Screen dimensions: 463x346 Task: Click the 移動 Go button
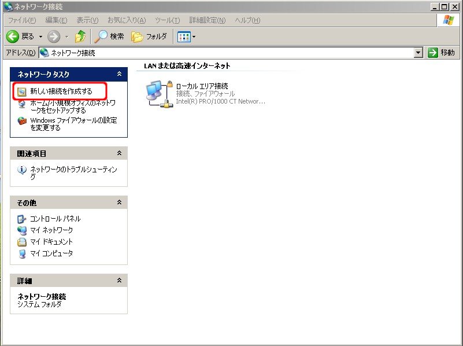(442, 53)
